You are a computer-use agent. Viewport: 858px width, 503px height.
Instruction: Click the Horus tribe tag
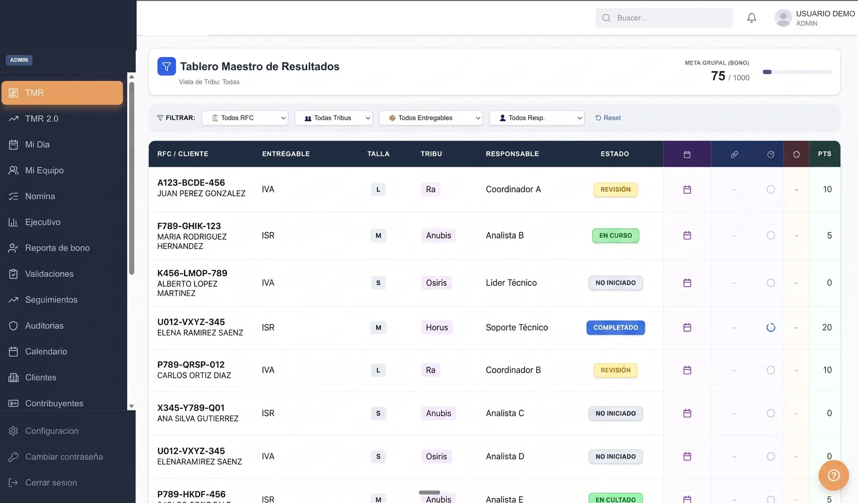tap(437, 328)
